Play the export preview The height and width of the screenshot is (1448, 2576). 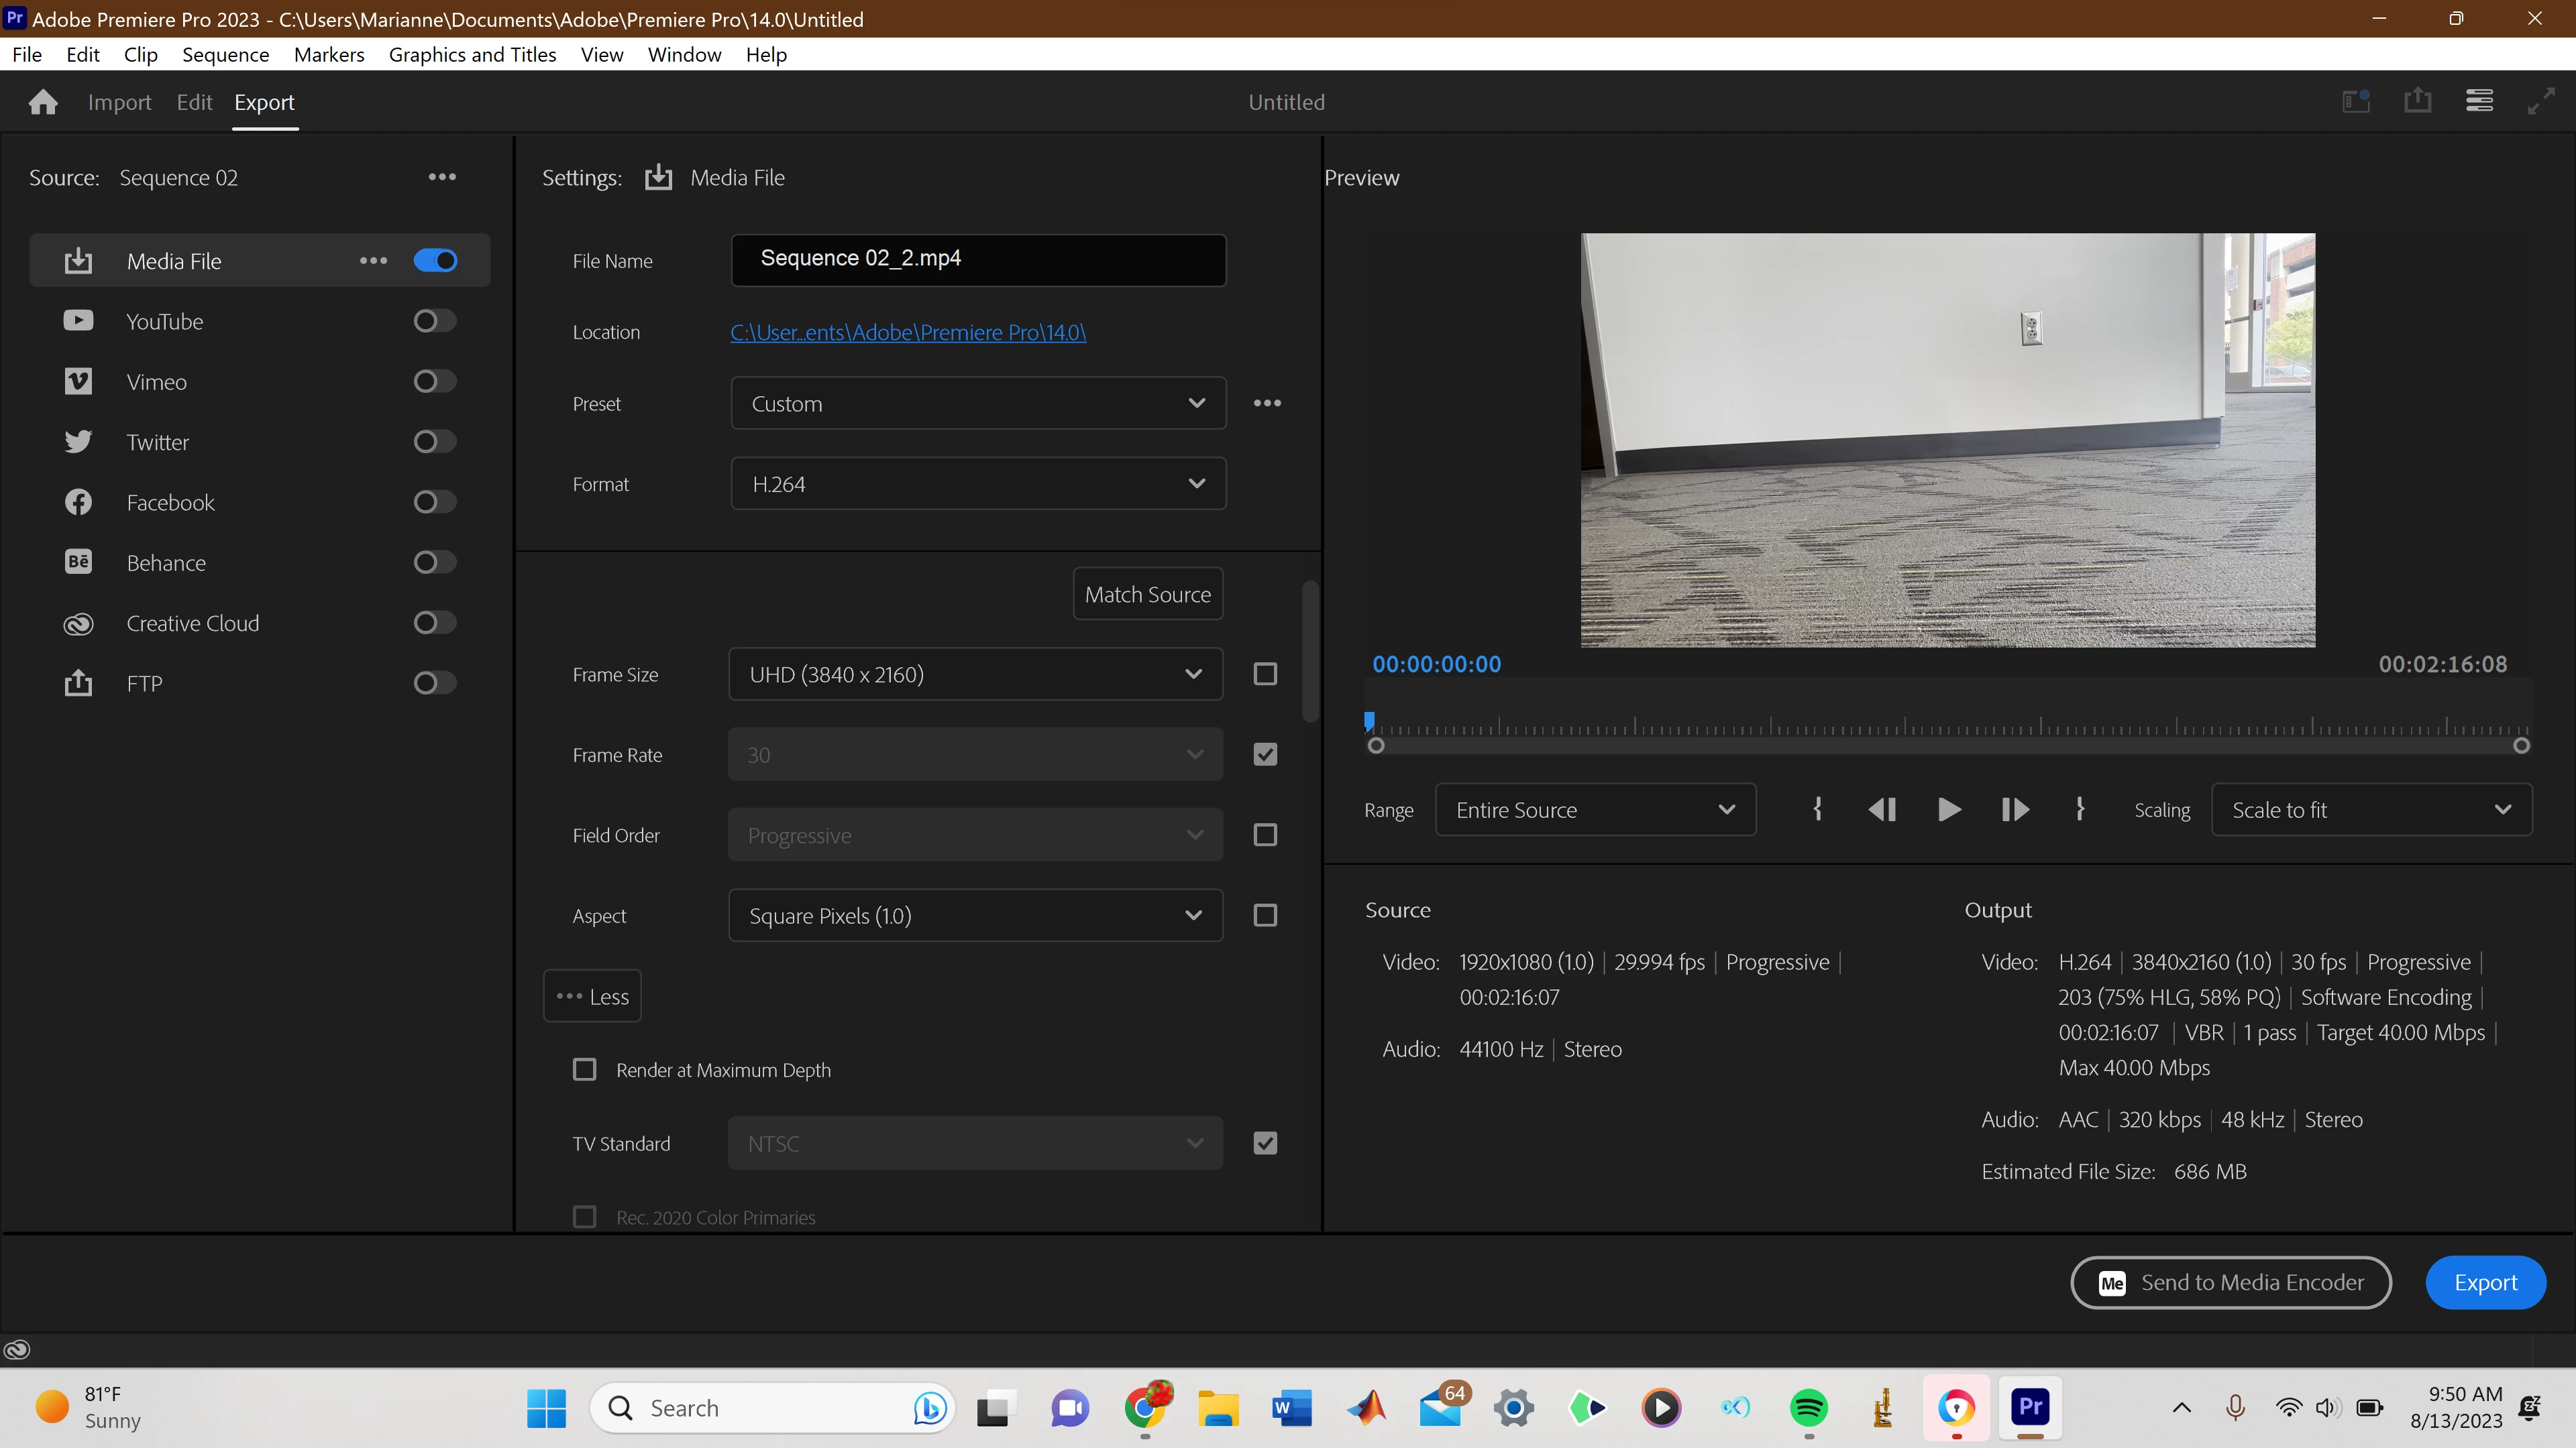tap(1948, 809)
